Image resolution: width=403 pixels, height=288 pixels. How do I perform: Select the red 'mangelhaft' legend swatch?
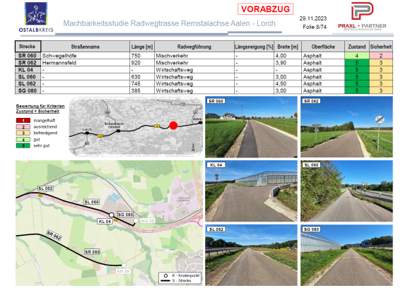pyautogui.click(x=23, y=121)
